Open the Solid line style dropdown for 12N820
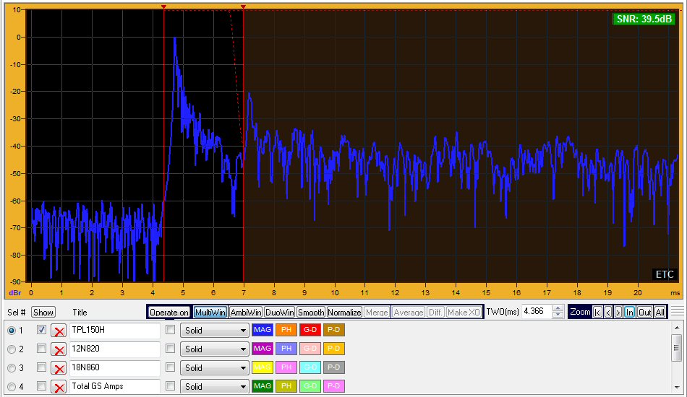The width and height of the screenshot is (687, 397). coord(215,349)
